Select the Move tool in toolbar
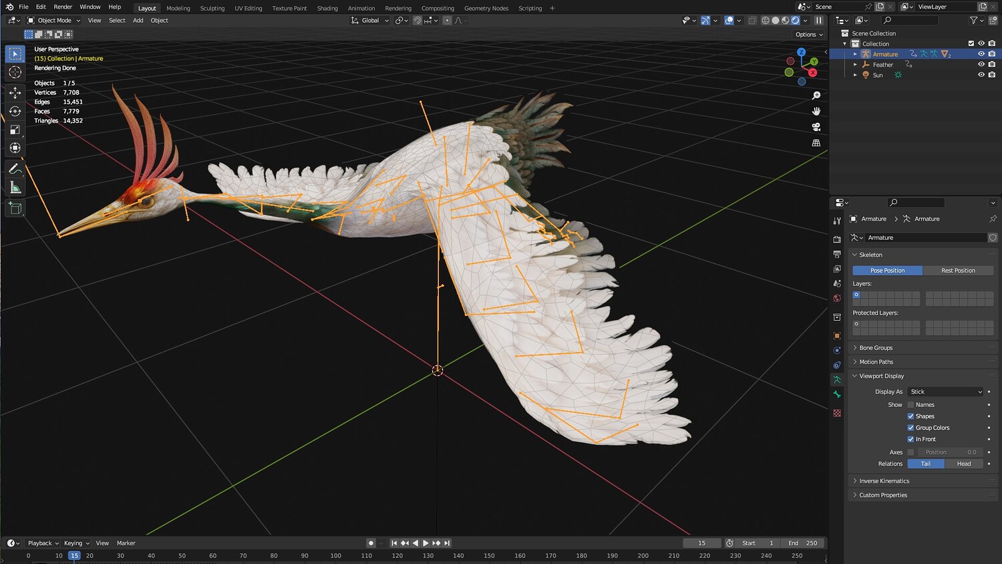This screenshot has width=1002, height=564. click(x=15, y=93)
